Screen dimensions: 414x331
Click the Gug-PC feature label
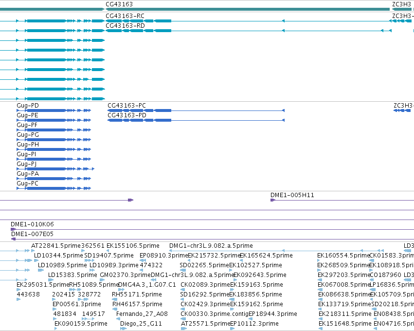click(x=27, y=184)
